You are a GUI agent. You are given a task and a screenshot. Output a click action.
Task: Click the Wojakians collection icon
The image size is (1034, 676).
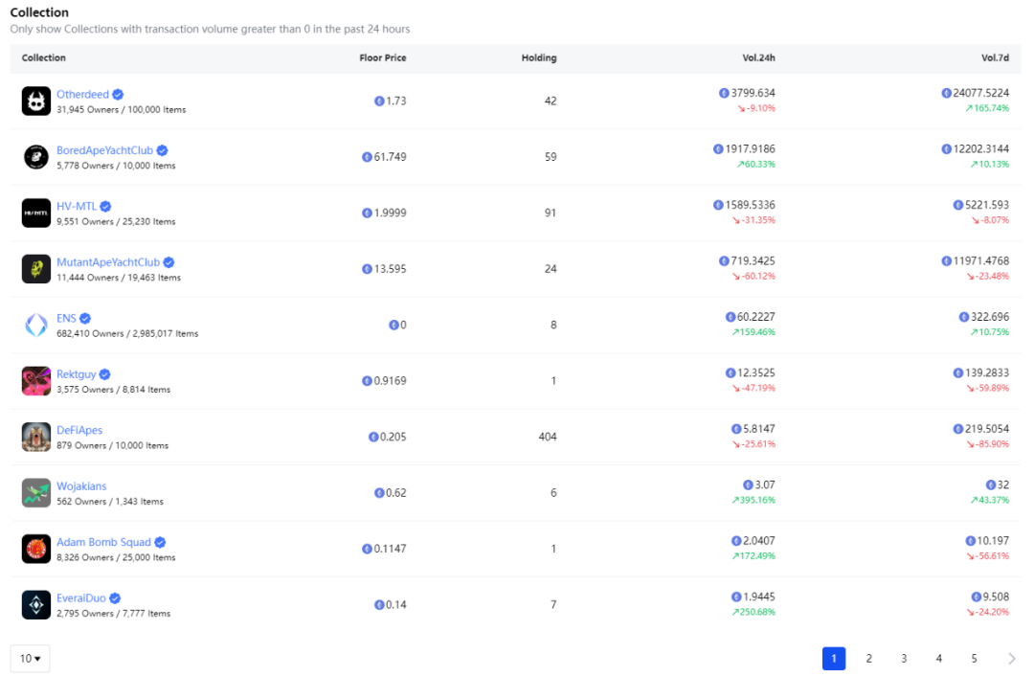tap(35, 493)
